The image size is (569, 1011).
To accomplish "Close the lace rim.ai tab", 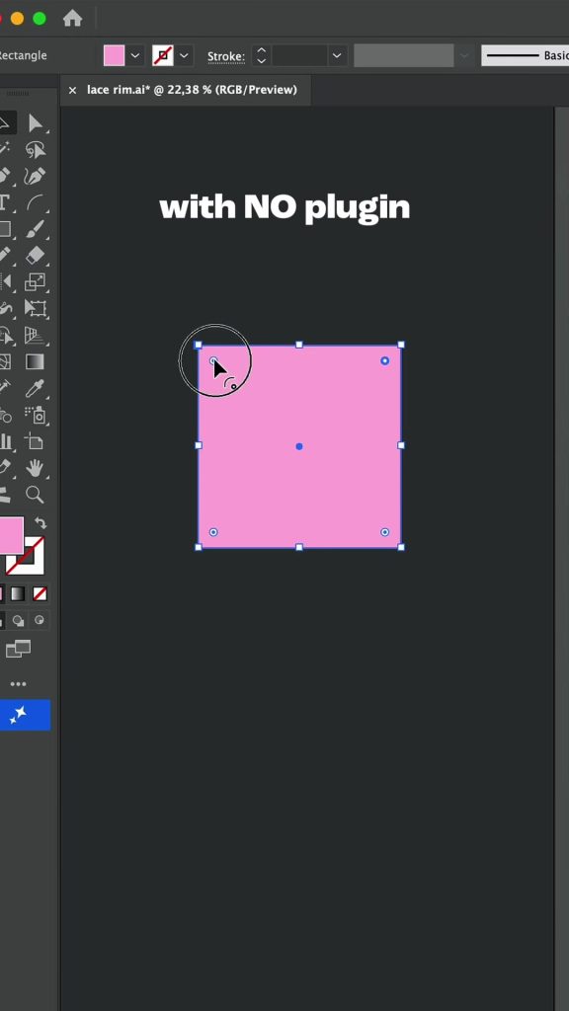I will click(x=72, y=90).
